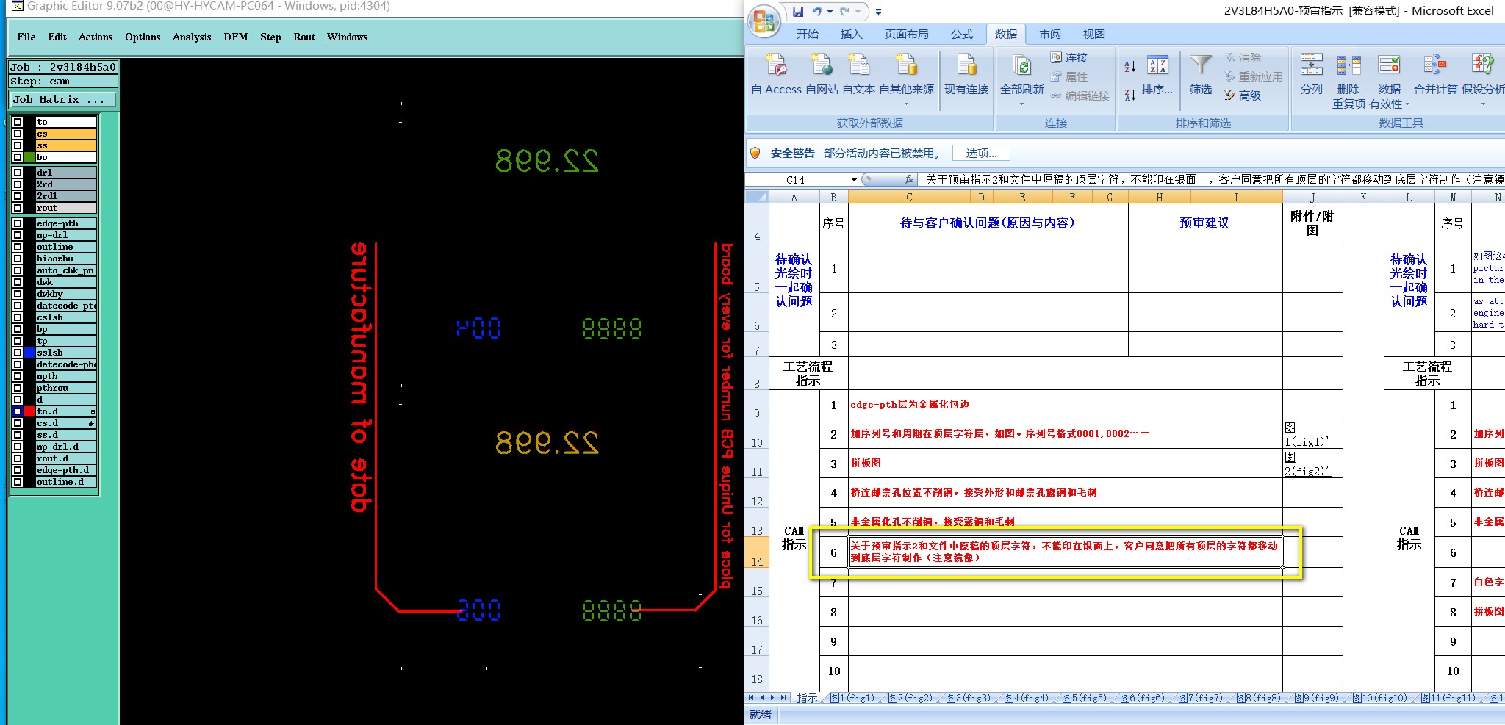
Task: Click the fx insert function icon
Action: (x=909, y=179)
